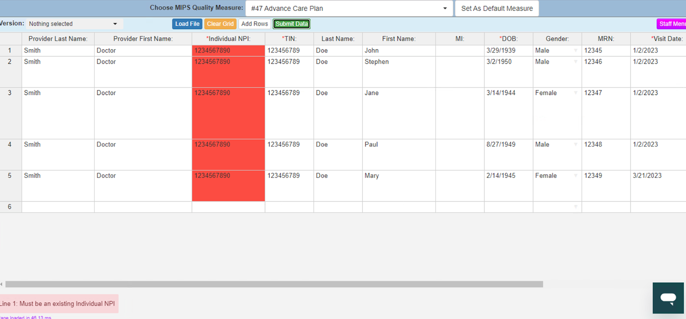The width and height of the screenshot is (686, 319).
Task: Click the Load File button
Action: point(187,24)
